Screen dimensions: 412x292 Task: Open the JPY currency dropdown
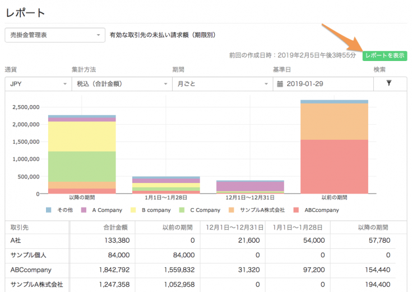point(37,84)
